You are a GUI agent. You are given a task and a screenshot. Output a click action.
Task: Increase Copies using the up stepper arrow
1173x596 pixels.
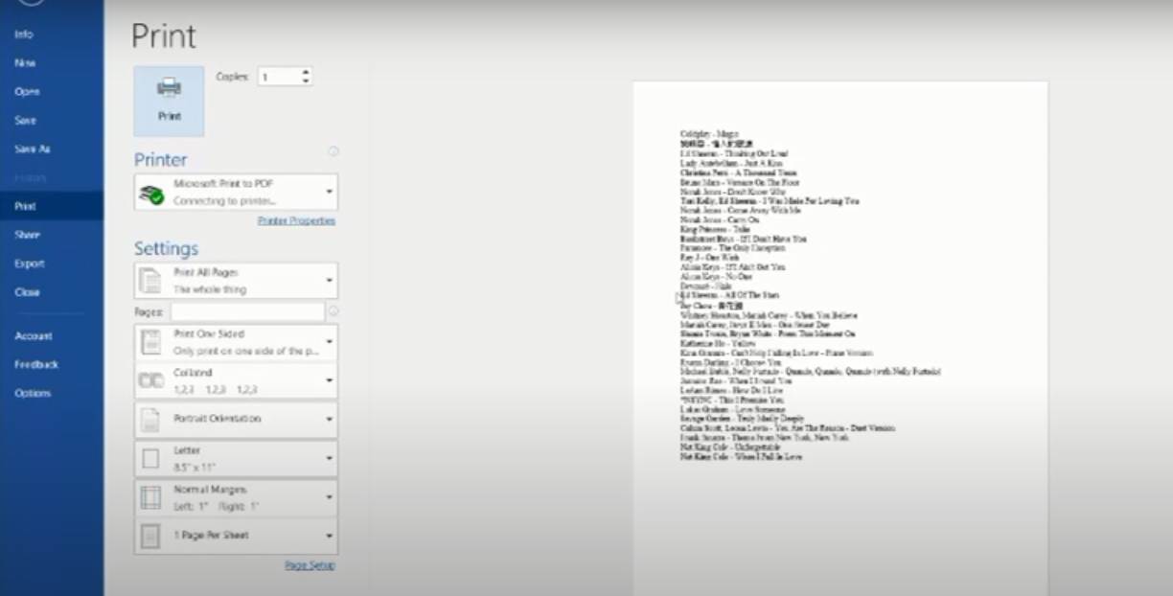[305, 71]
